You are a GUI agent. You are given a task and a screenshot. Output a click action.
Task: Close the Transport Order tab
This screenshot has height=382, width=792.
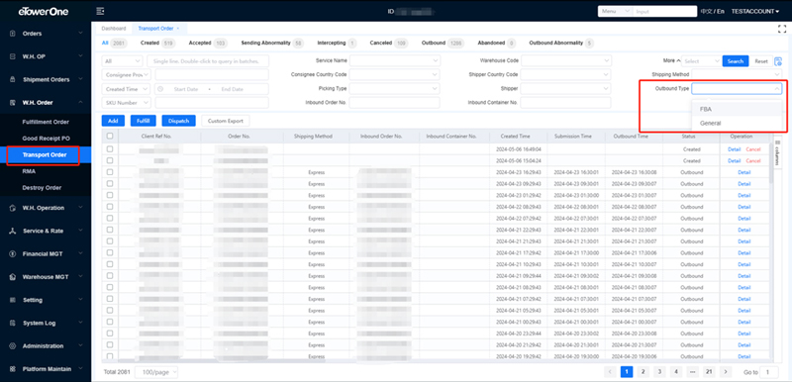point(178,29)
